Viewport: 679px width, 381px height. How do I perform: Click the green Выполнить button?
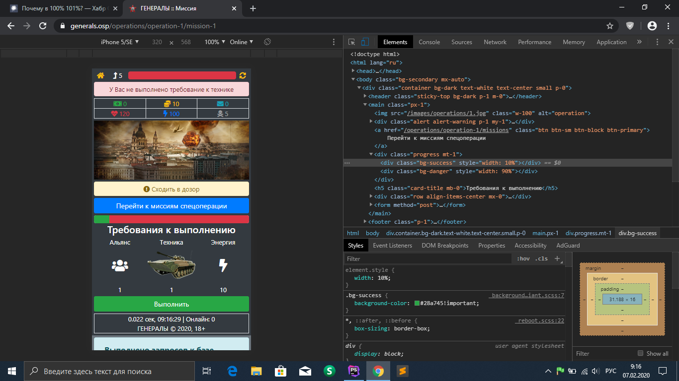point(171,304)
